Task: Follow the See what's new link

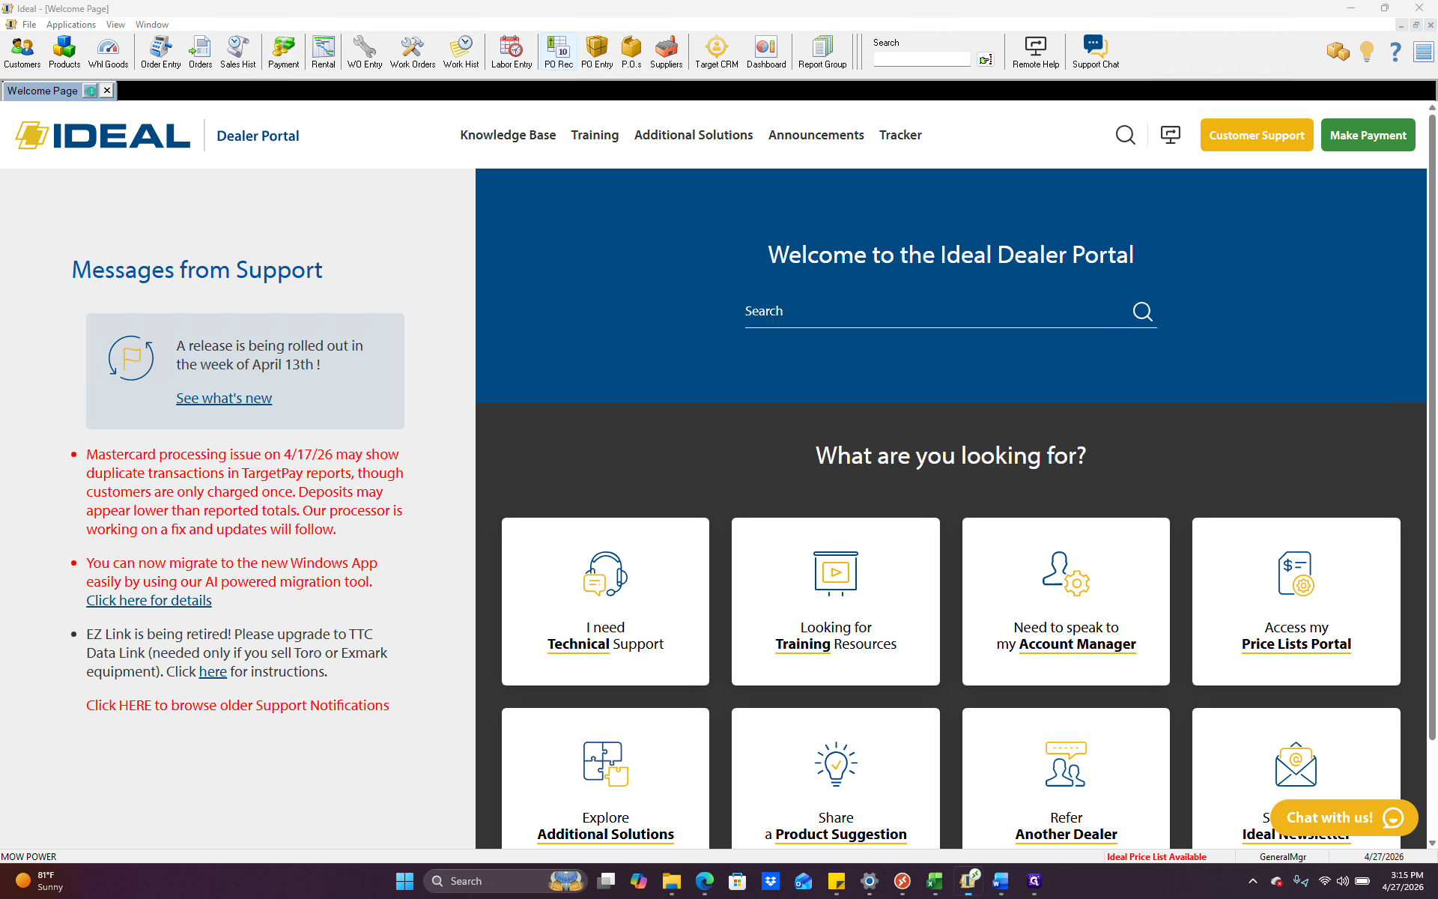Action: click(x=224, y=398)
